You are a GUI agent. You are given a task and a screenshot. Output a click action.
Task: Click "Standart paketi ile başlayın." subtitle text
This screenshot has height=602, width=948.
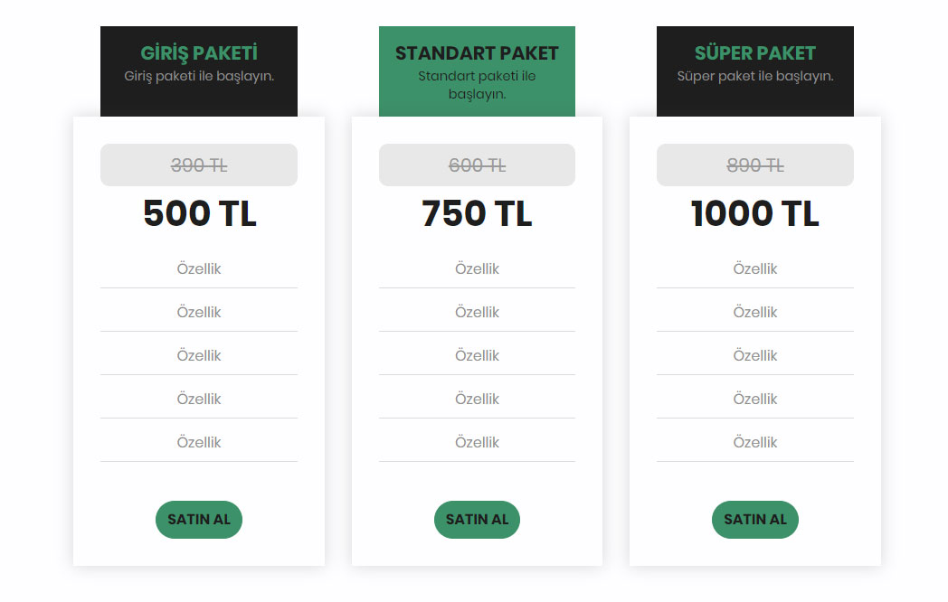pyautogui.click(x=477, y=84)
